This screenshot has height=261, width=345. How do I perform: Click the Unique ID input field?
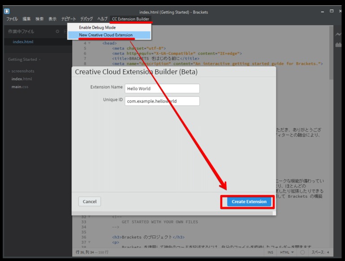pos(162,101)
